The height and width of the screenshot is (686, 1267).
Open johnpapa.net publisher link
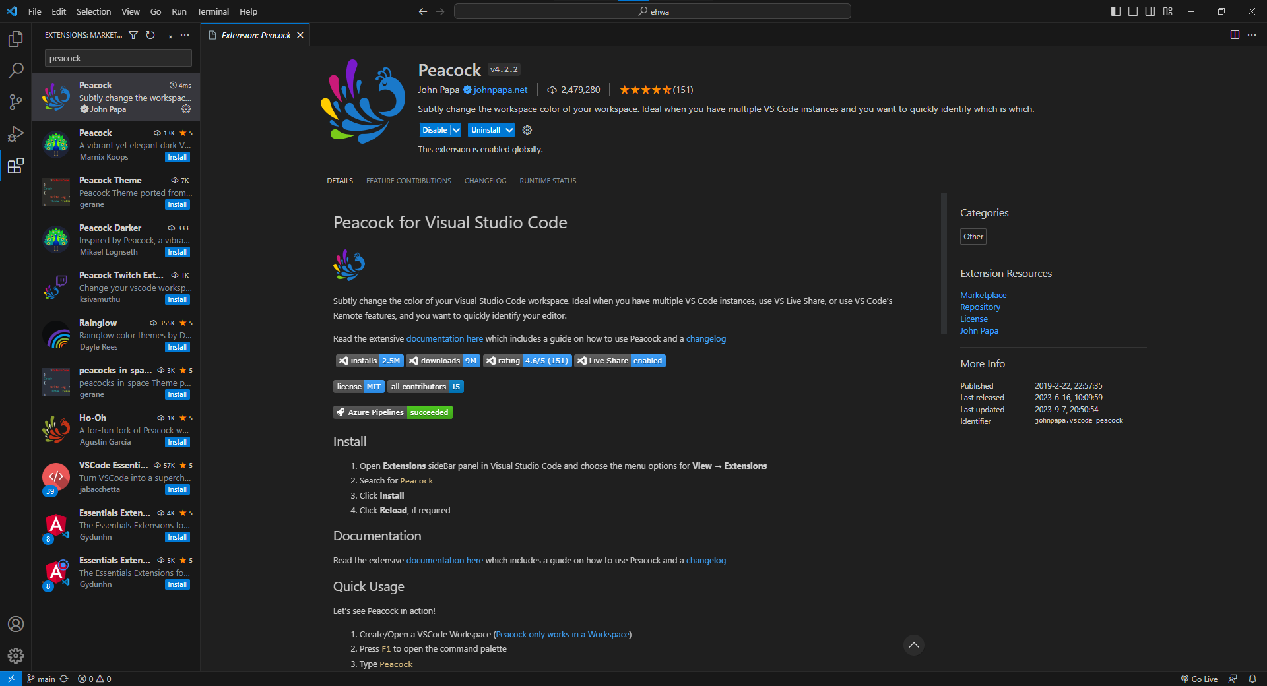(500, 90)
